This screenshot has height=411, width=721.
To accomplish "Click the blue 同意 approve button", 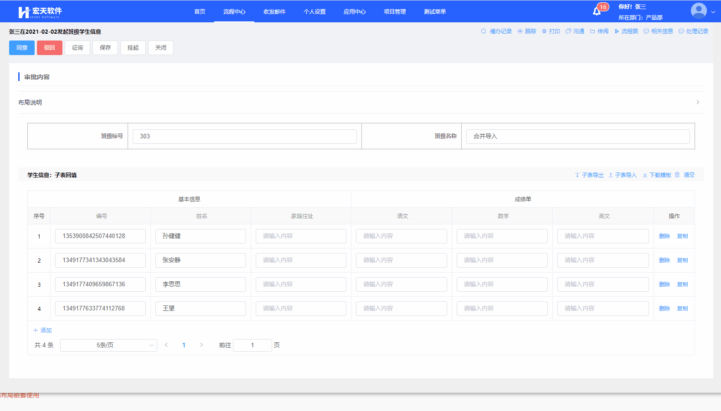I will [22, 48].
